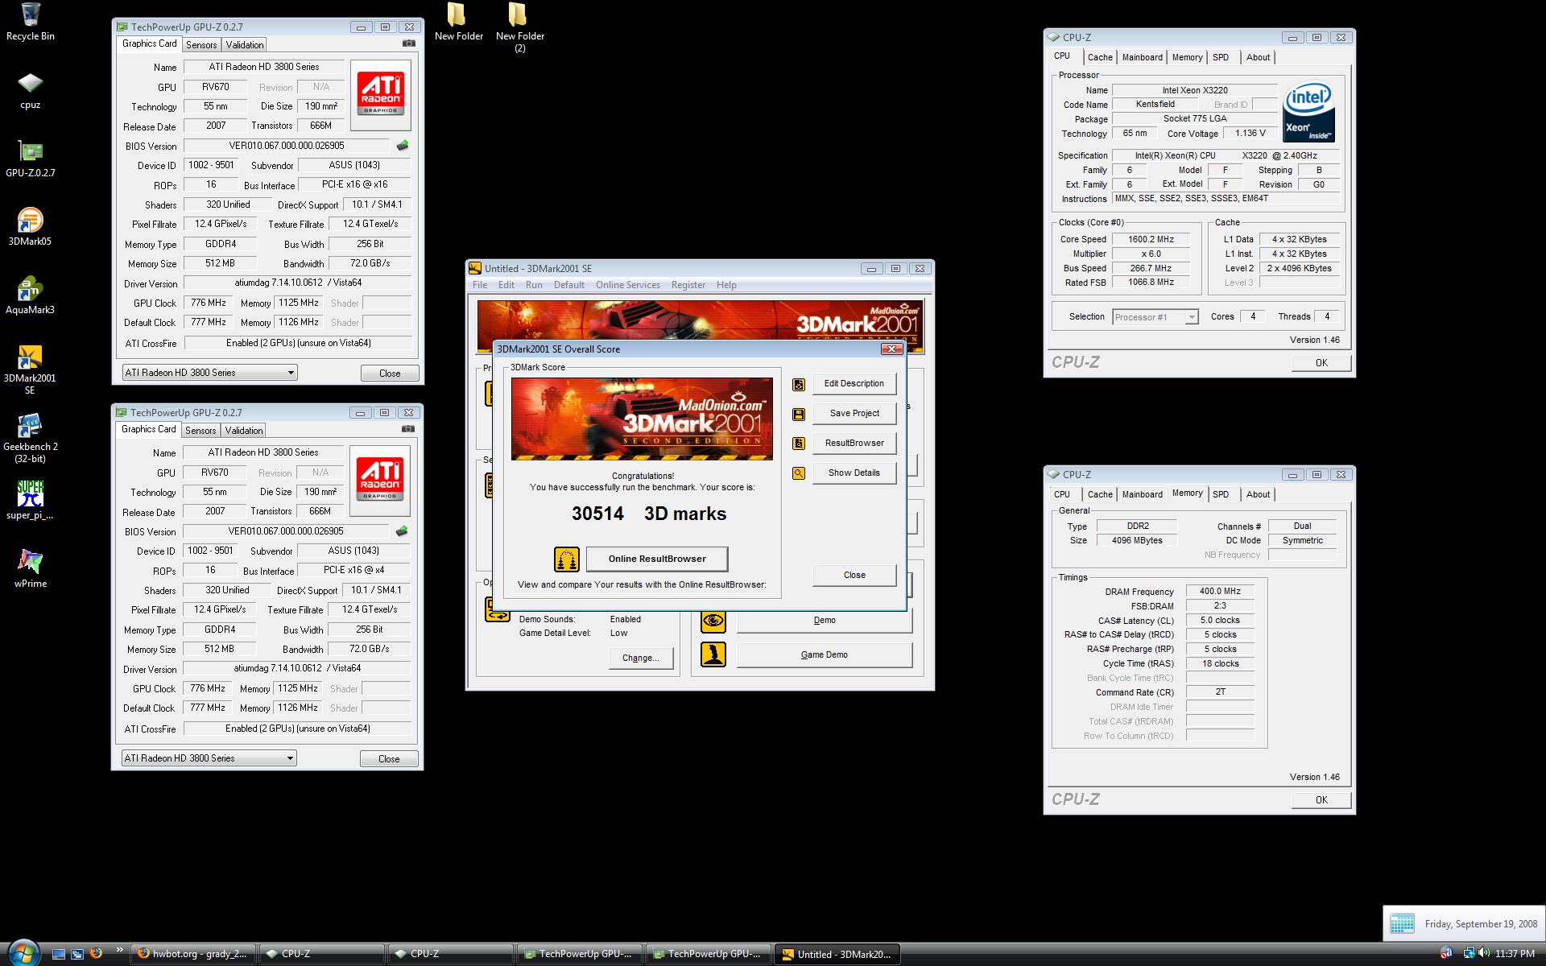Open Mainboard tab in upper CPU-Z
1546x966 pixels.
pos(1142,57)
